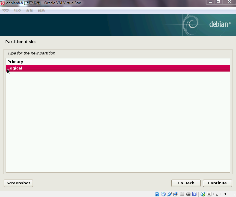Take an installer screenshot with Screenshot button
This screenshot has height=197, width=236.
[18, 183]
